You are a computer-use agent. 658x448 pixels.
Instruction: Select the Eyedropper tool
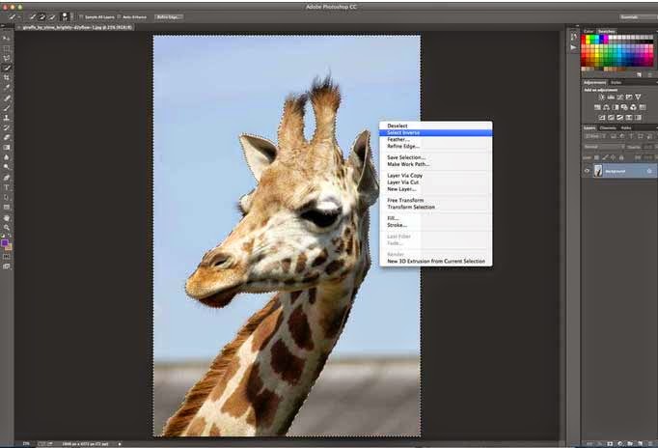click(7, 88)
